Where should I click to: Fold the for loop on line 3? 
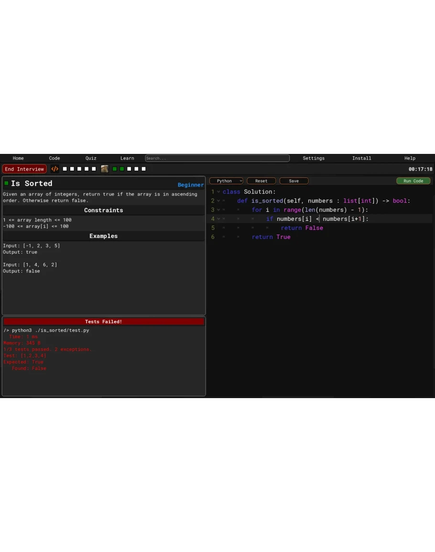tap(219, 210)
